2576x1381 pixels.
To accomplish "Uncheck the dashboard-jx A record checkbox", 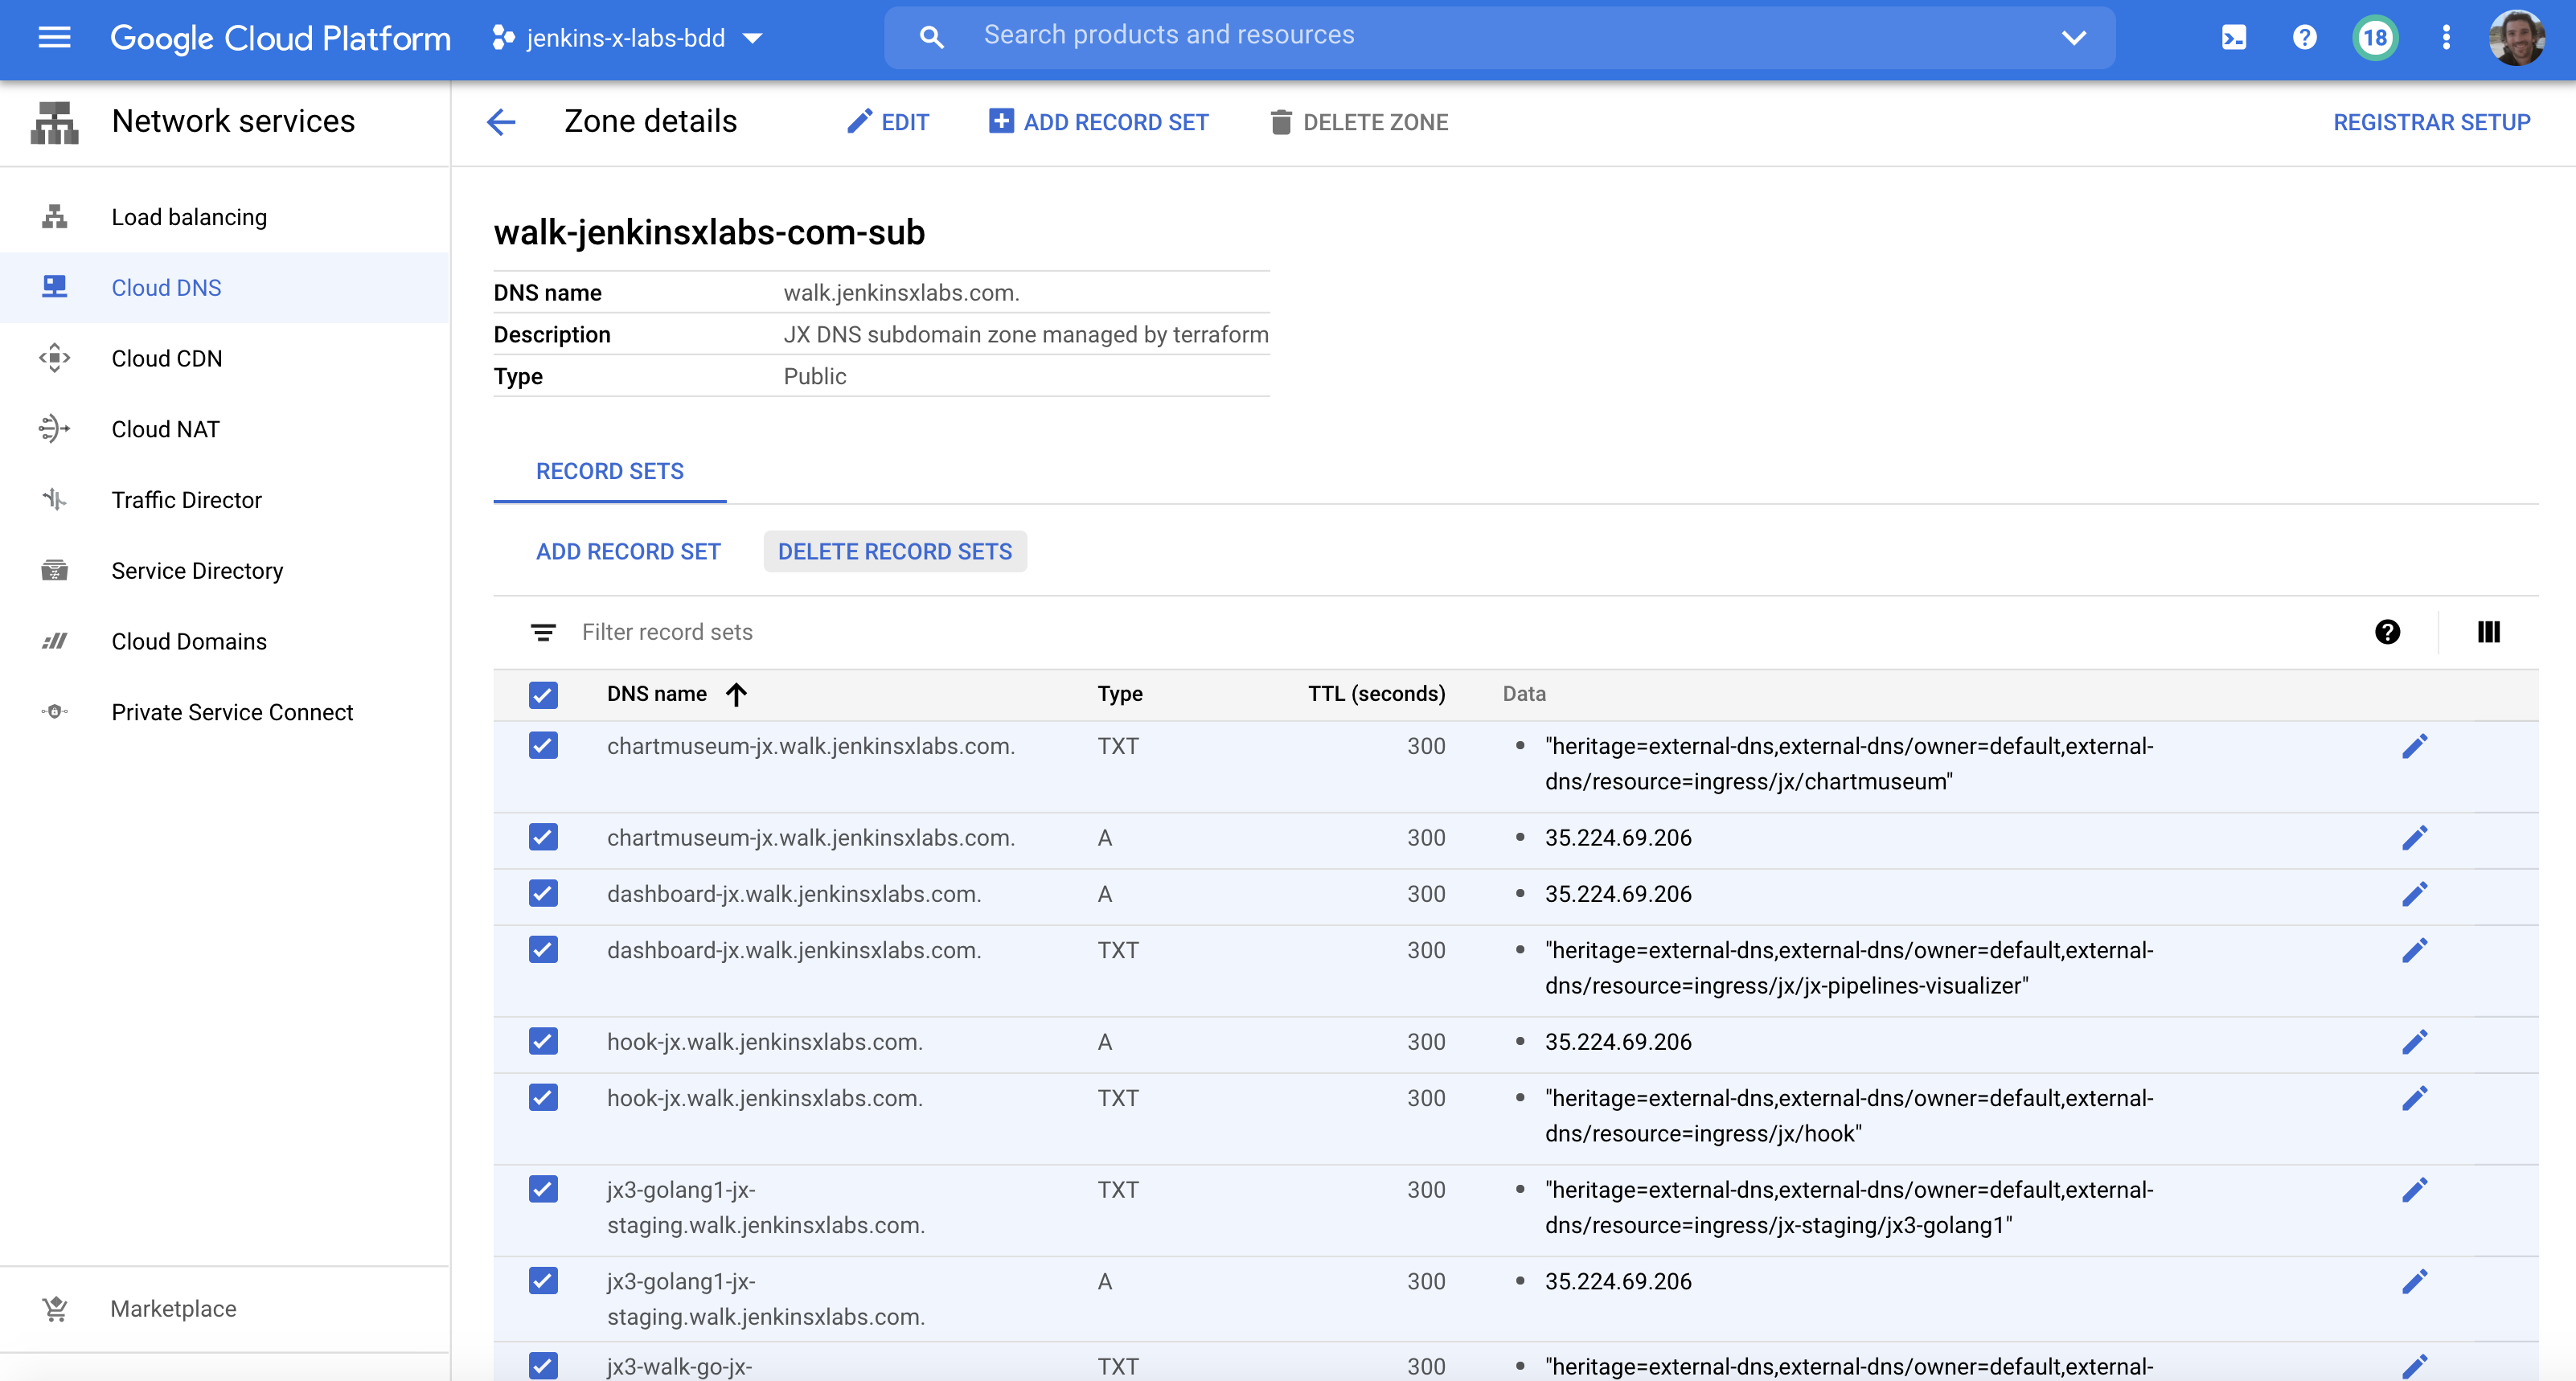I will click(543, 894).
